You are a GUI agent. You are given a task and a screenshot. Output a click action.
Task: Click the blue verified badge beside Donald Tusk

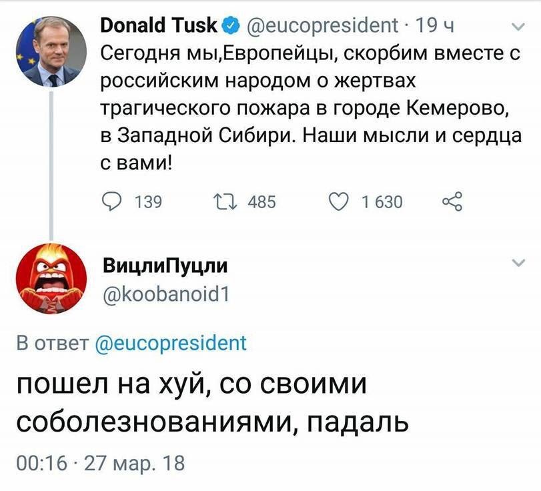pyautogui.click(x=231, y=26)
